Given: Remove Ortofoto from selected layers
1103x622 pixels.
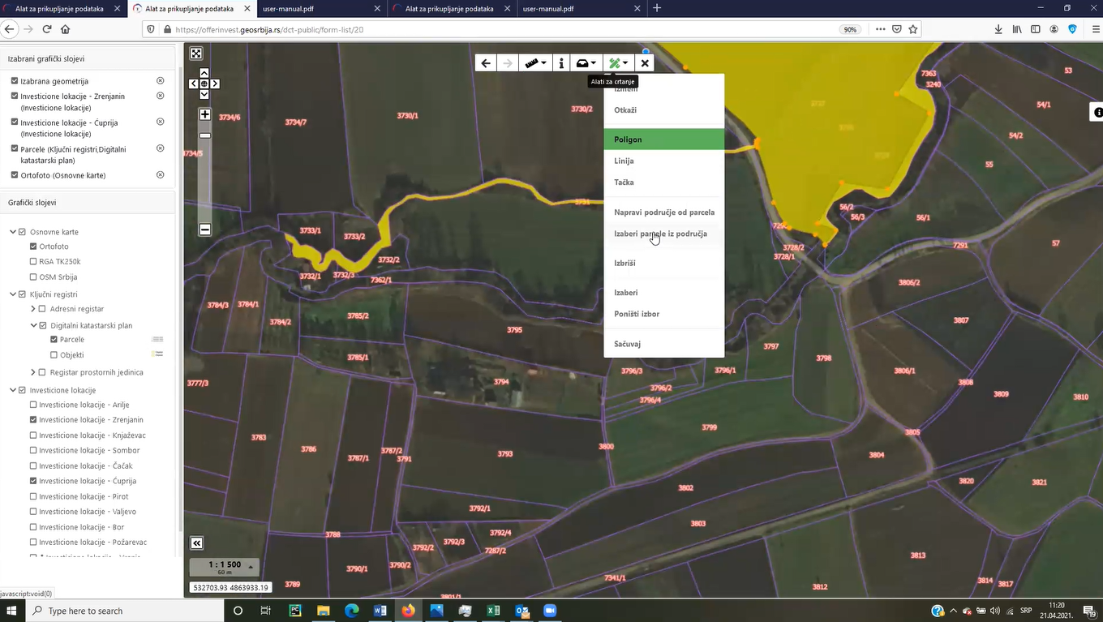Looking at the screenshot, I should click(160, 175).
